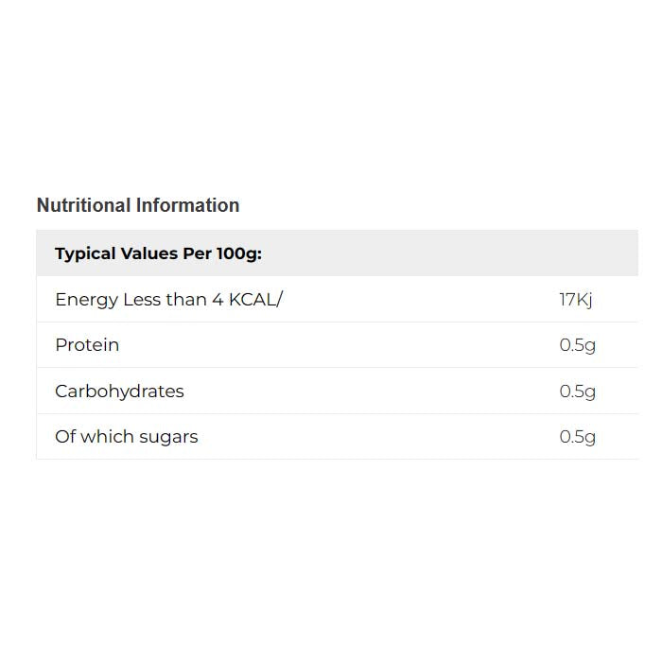This screenshot has height=662, width=662.
Task: Click the word Typical in table header
Action: pos(85,253)
